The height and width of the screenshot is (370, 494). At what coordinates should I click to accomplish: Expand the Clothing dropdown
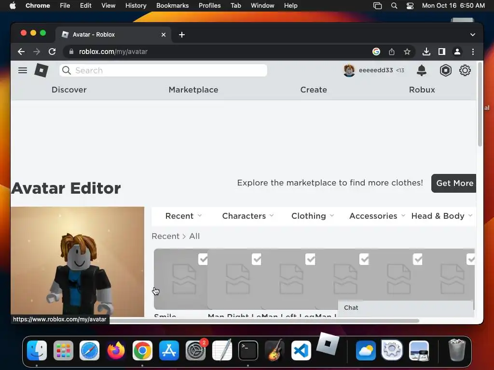coord(313,216)
